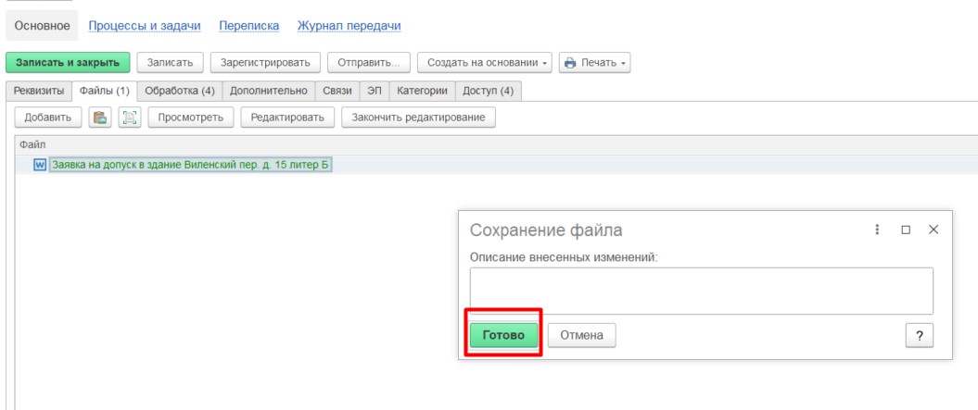Click the three-dot menu icon in the Сохранение файла dialog

tap(877, 230)
